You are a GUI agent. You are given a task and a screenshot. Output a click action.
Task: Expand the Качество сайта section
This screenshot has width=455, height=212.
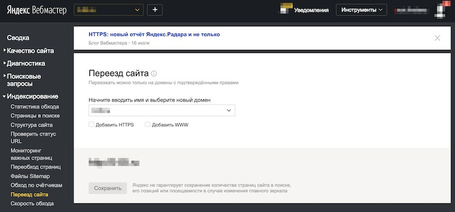click(30, 51)
